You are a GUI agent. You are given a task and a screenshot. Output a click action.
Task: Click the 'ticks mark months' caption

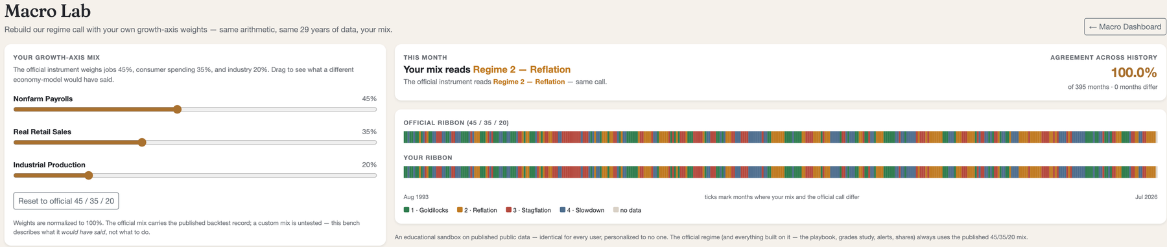point(782,197)
